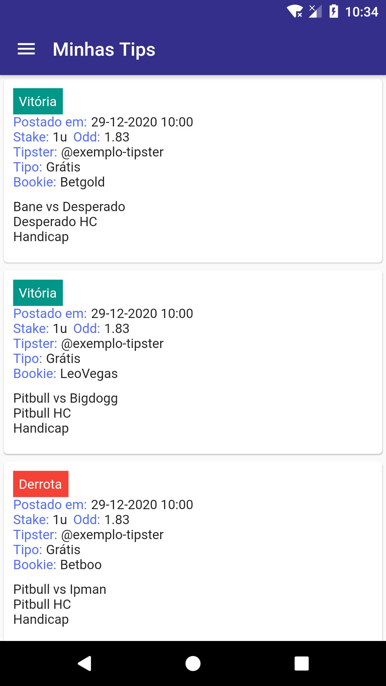Open the Bane vs Desperado tip
Viewport: 386px width, 686px height.
tap(69, 207)
